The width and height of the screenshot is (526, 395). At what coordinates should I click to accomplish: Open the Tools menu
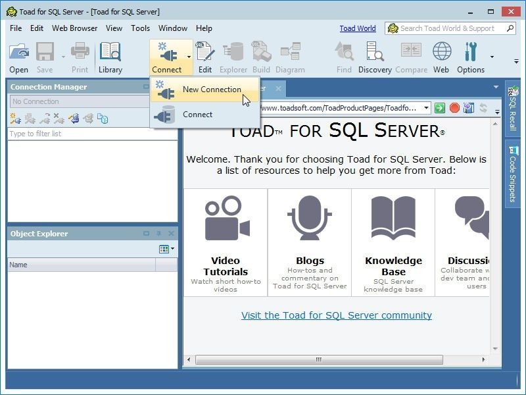[x=140, y=28]
